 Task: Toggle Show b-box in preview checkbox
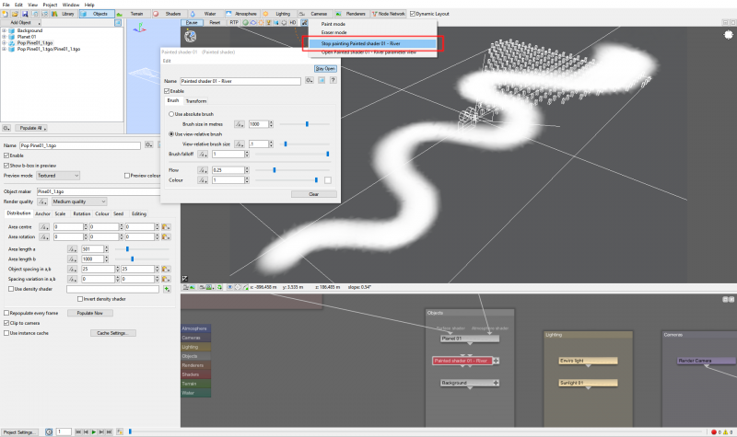pos(6,166)
